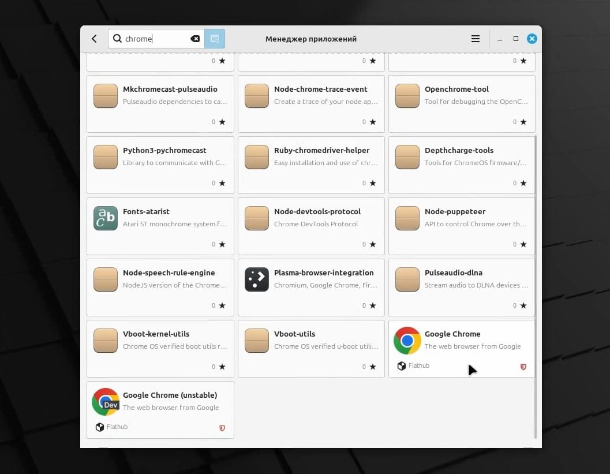Click the Openchrome-tool package icon
Viewport: 610px width, 474px height.
coord(407,96)
